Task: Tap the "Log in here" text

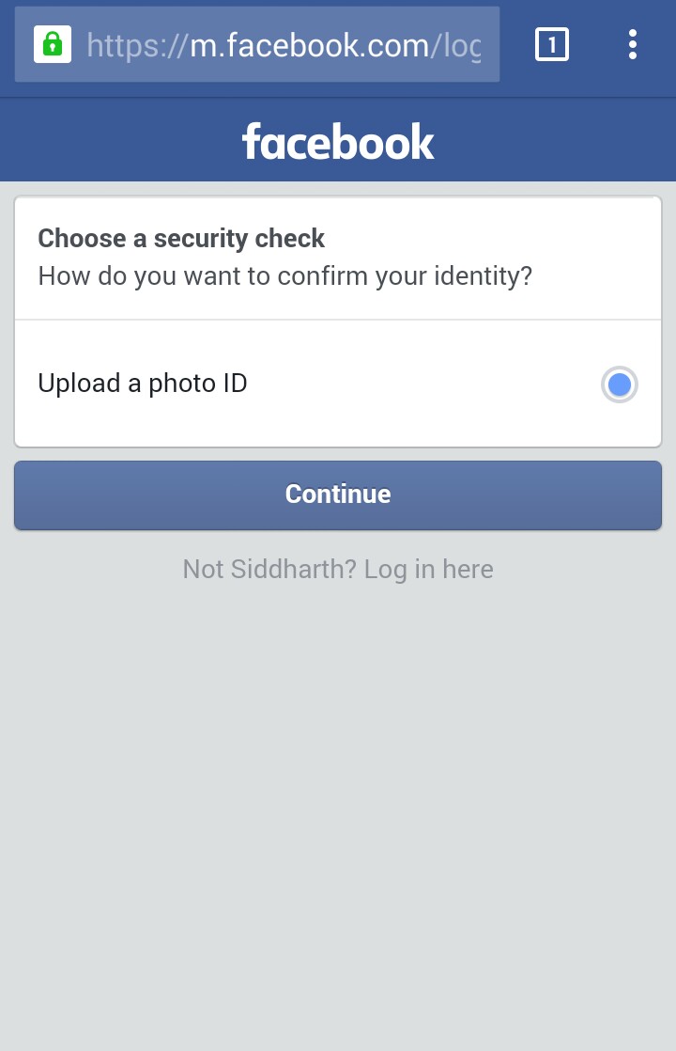Action: pos(429,569)
